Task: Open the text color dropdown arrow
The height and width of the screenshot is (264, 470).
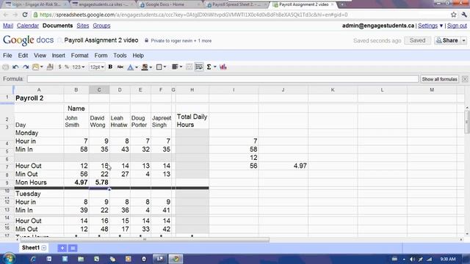Action: [x=137, y=67]
